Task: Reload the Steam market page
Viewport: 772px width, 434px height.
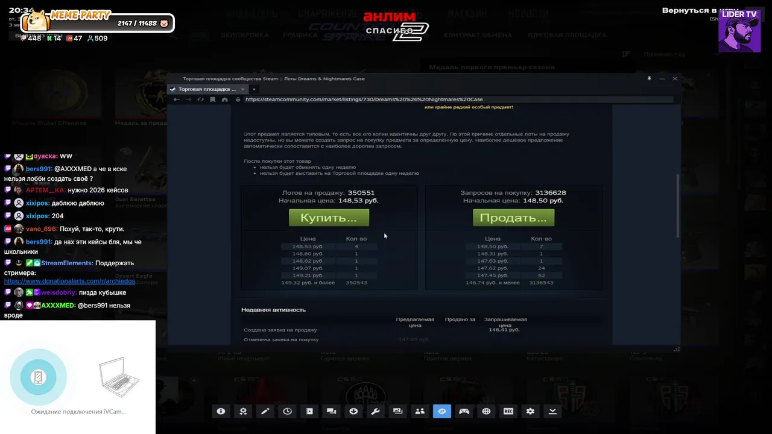Action: [x=200, y=99]
